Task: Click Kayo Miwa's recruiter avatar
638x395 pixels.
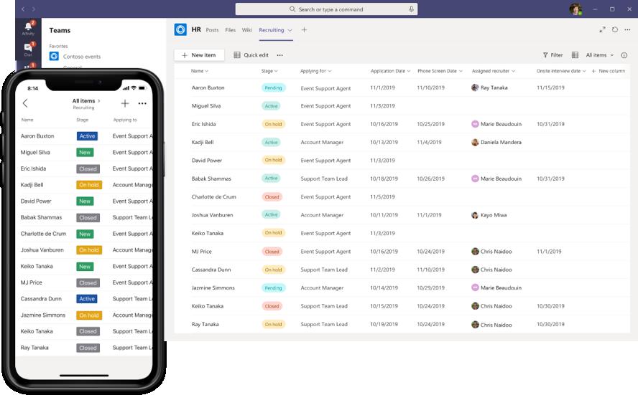Action: pyautogui.click(x=475, y=215)
